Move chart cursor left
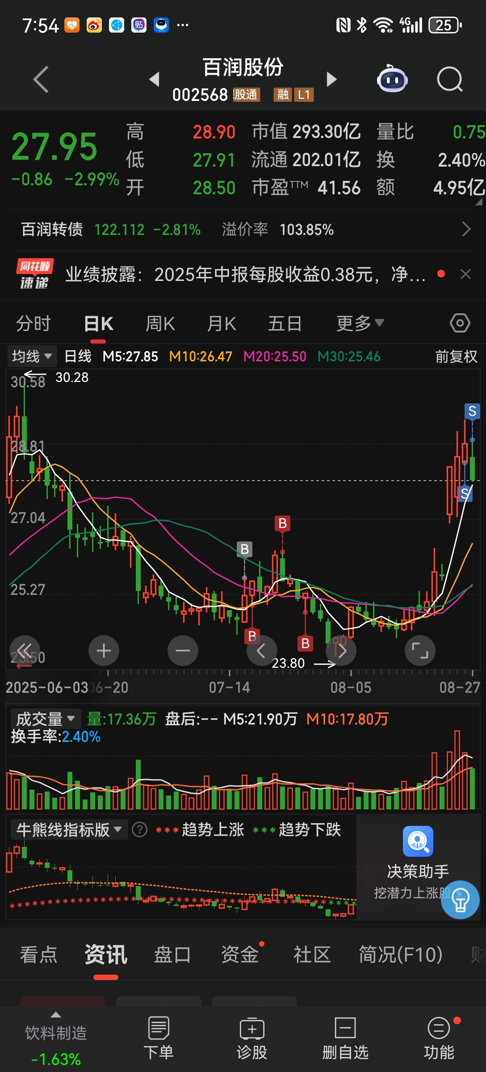Image resolution: width=486 pixels, height=1072 pixels. (x=262, y=650)
